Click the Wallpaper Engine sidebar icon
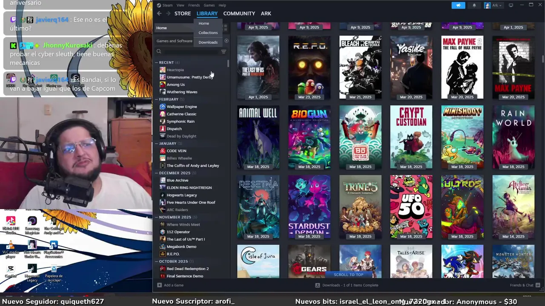Screen dimensions: 545x306 (x=163, y=107)
